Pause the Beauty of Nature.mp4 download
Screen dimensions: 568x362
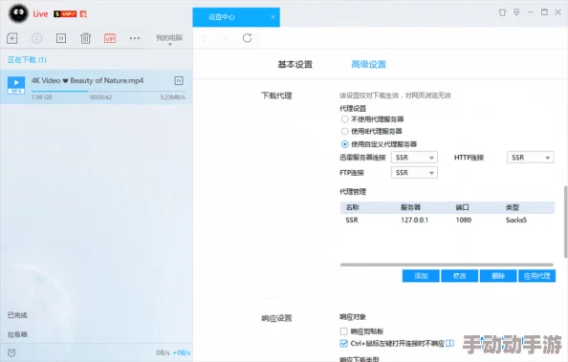tap(179, 80)
